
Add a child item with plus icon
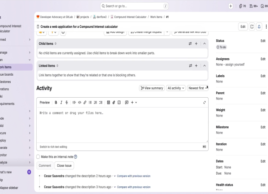tap(196, 44)
